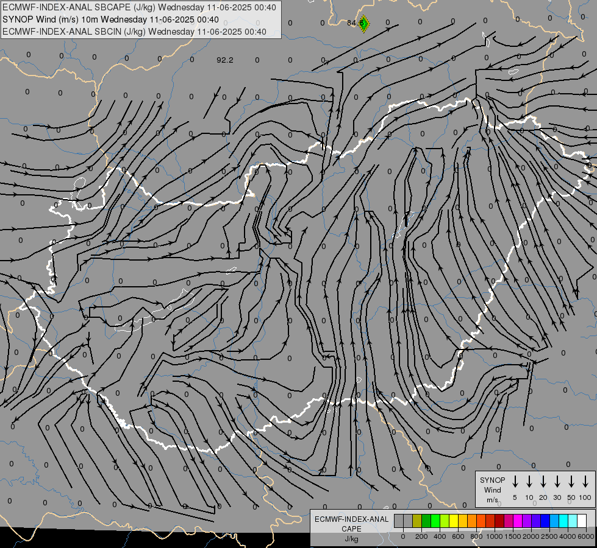Image resolution: width=597 pixels, height=548 pixels.
Task: Select the indigo swatch after 2000
Action: (x=536, y=521)
